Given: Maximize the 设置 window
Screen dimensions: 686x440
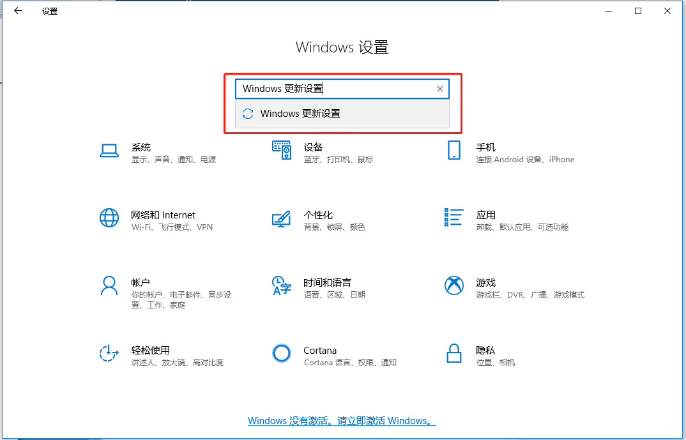Looking at the screenshot, I should pos(638,11).
